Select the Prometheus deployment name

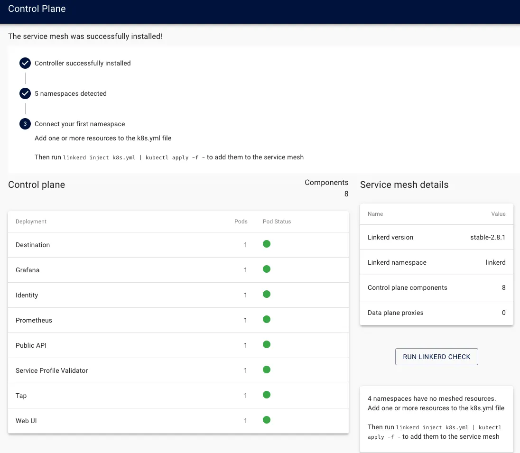pos(34,320)
